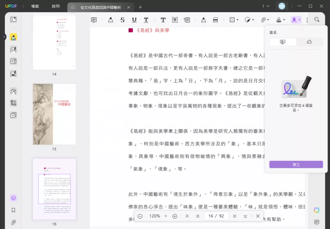Jump to the first page arrow
This screenshot has width=330, height=229.
pyautogui.click(x=187, y=216)
